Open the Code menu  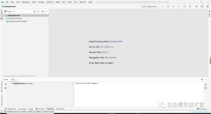point(34,2)
